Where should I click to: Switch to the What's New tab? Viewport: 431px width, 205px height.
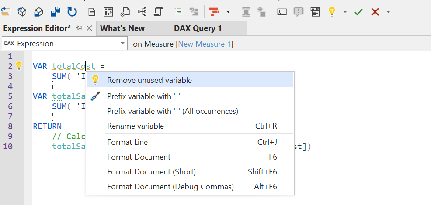(122, 28)
